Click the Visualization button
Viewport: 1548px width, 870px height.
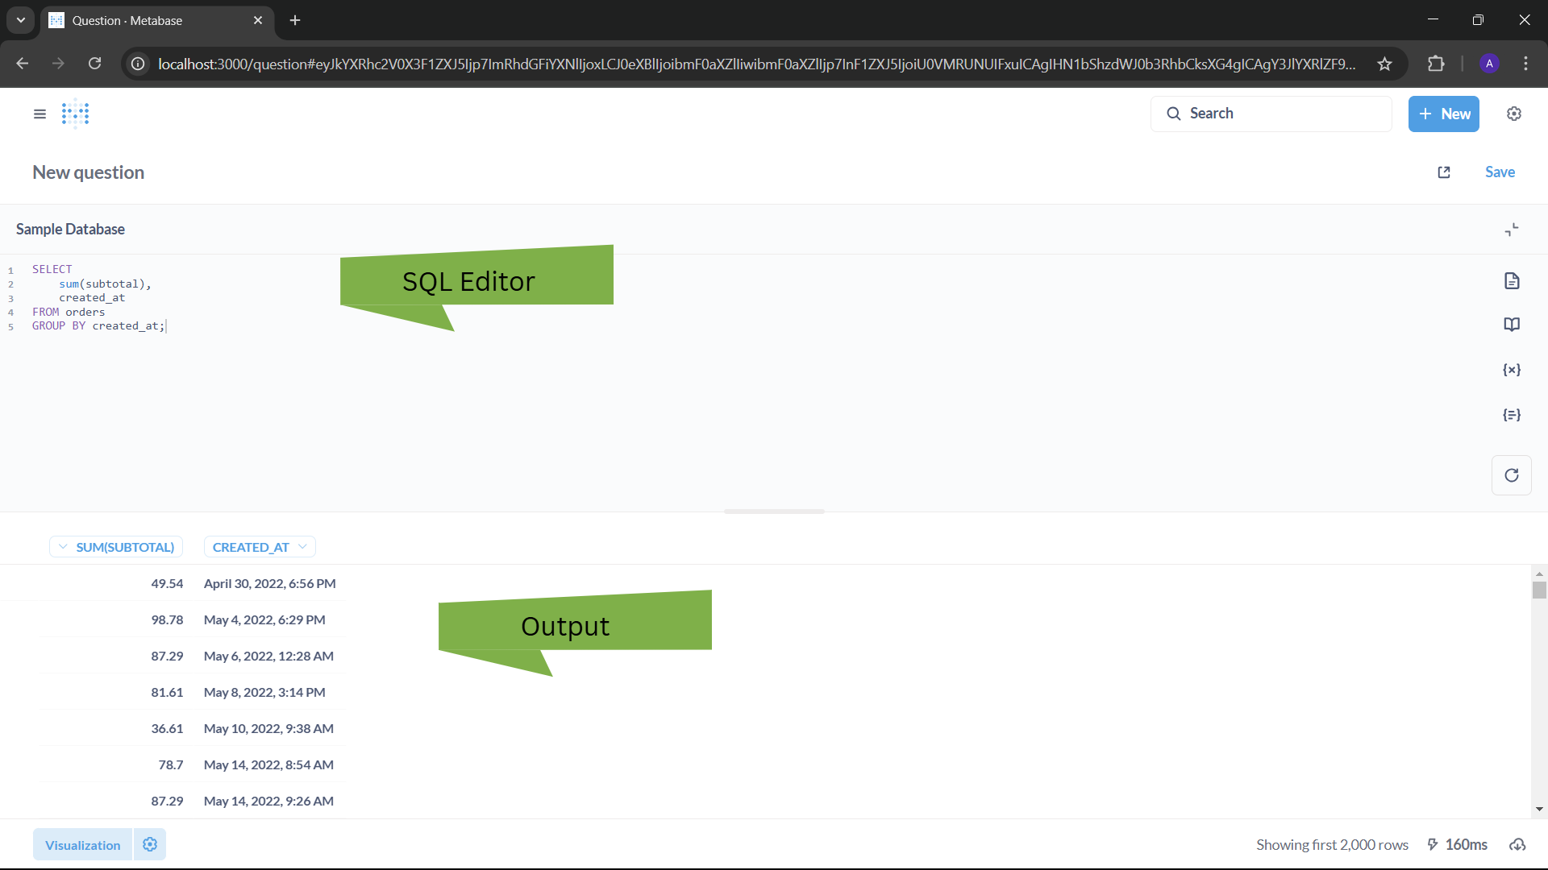pyautogui.click(x=82, y=845)
